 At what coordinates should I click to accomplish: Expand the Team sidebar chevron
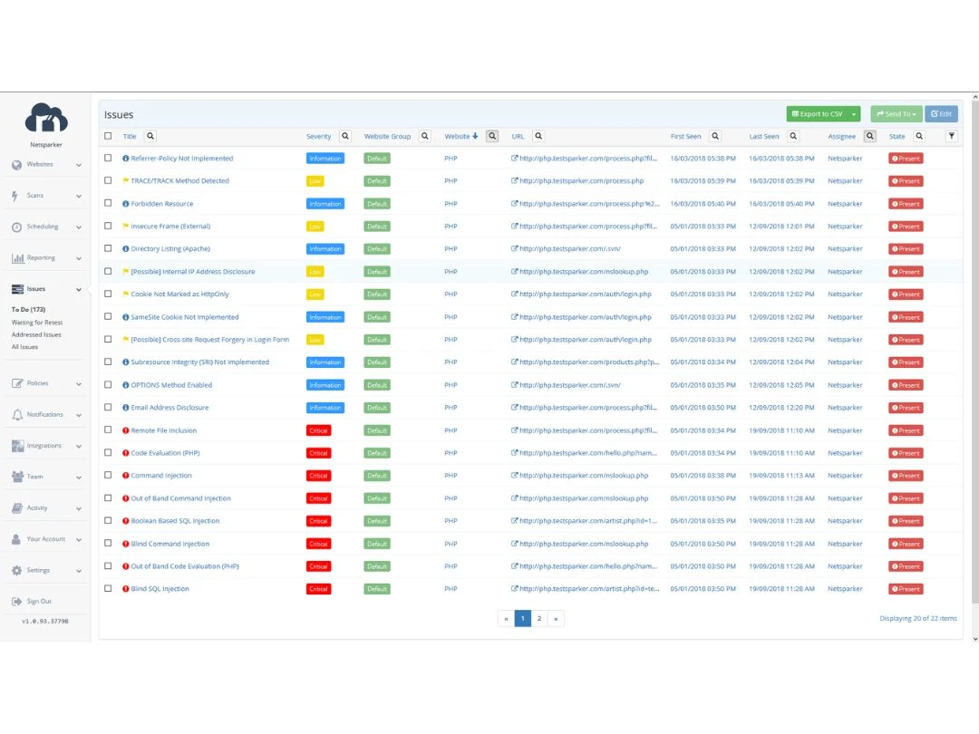(x=79, y=478)
